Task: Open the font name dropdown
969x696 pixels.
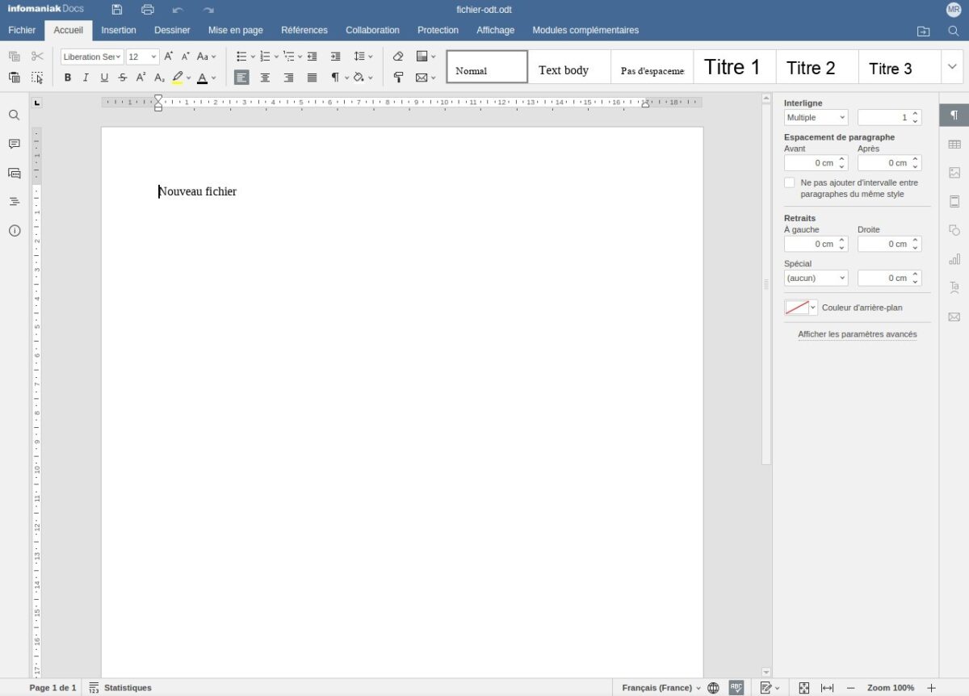Action: click(x=118, y=57)
